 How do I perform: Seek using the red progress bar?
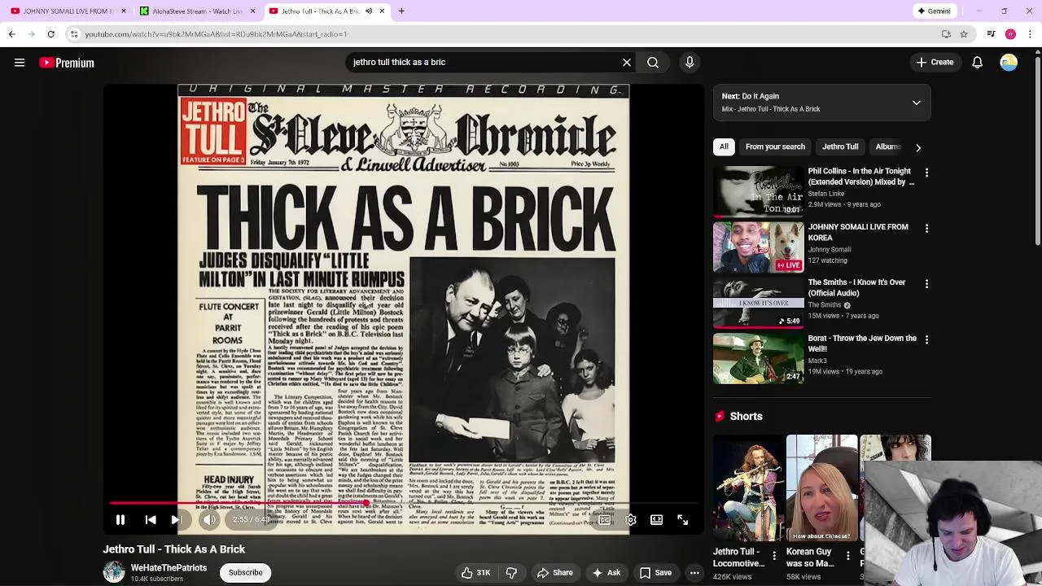coord(403,504)
